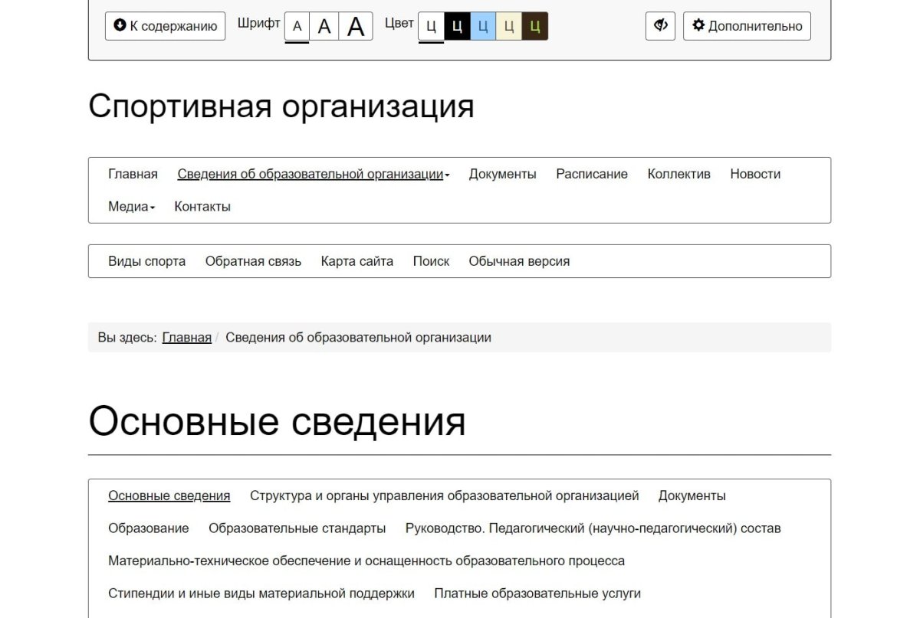Switch to the brown color scheme Ц

point(537,26)
